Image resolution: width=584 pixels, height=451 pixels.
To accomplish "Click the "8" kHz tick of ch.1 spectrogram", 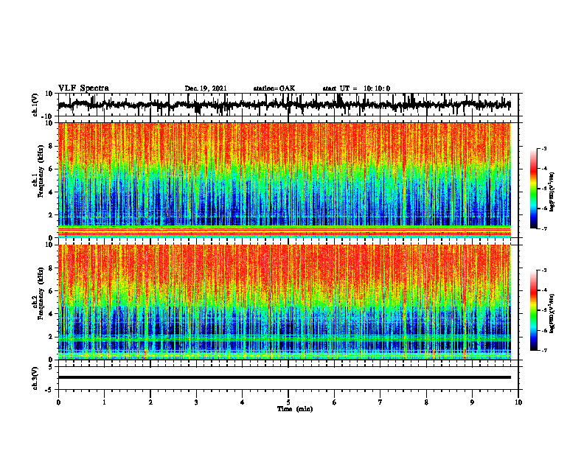I will [52, 146].
